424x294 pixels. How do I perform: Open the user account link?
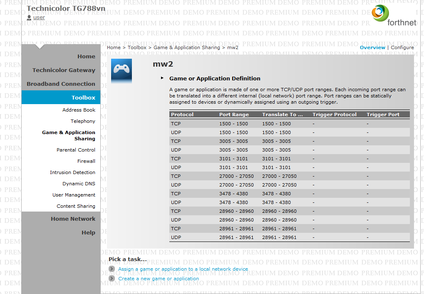[x=39, y=17]
